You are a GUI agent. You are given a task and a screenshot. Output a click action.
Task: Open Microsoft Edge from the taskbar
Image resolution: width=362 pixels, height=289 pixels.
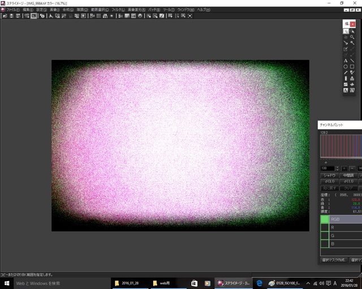click(x=260, y=283)
